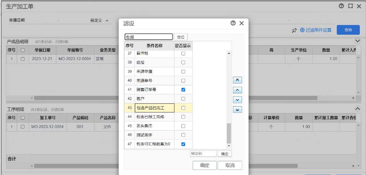366x175 pixels.
Task: Click the 累计报工数量 column header
Action: 326,118
